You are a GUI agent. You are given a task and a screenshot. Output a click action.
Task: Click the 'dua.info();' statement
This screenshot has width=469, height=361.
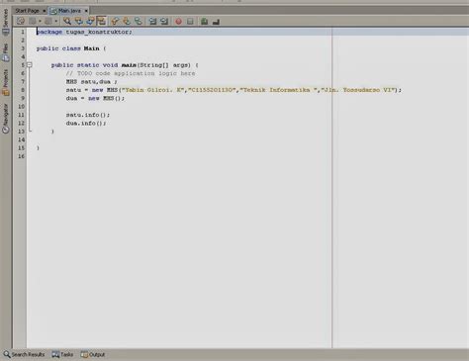click(x=86, y=123)
